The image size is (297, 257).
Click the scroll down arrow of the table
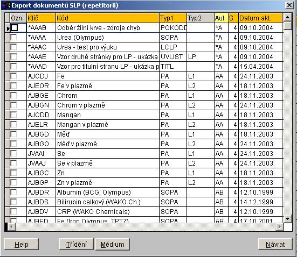click(287, 219)
